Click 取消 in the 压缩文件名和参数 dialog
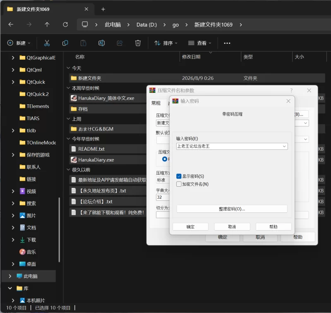The image size is (331, 313). 260,238
